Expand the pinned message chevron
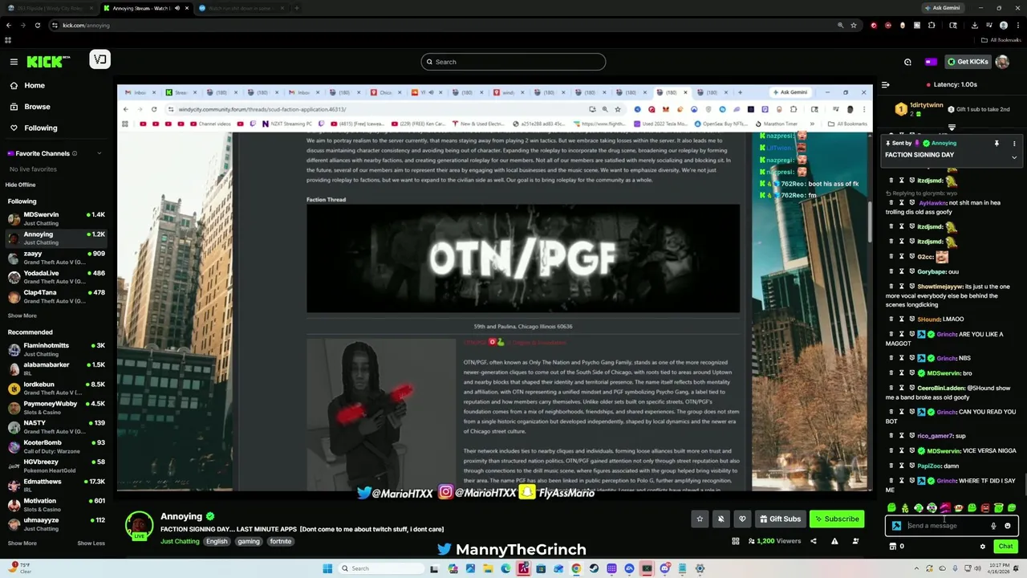This screenshot has height=578, width=1027. 1014,157
